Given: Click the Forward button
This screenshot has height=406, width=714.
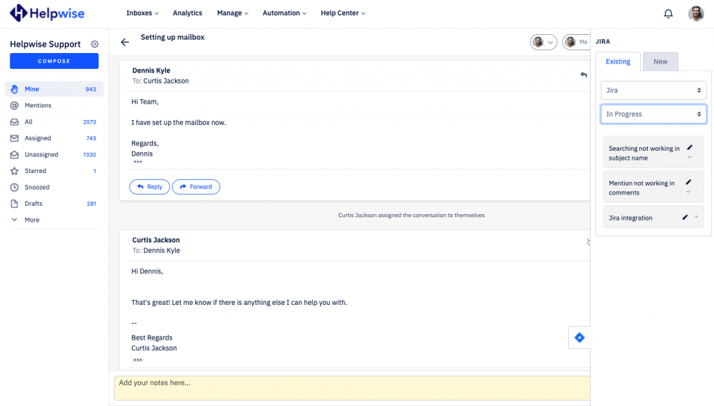Looking at the screenshot, I should click(x=196, y=187).
